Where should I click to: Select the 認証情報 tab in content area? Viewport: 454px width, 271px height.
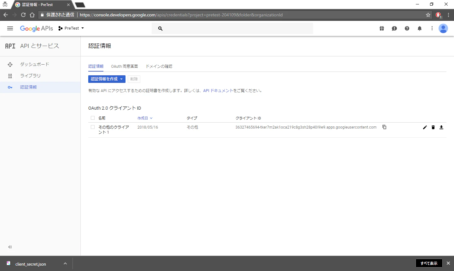96,66
